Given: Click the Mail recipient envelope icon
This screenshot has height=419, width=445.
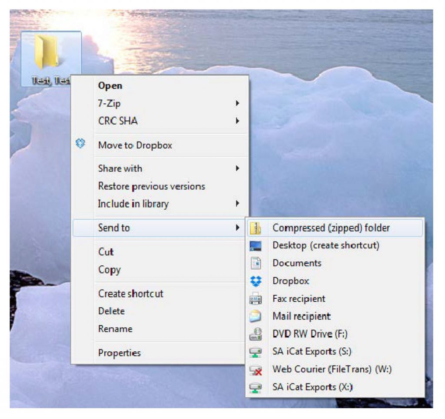Looking at the screenshot, I should (x=256, y=317).
